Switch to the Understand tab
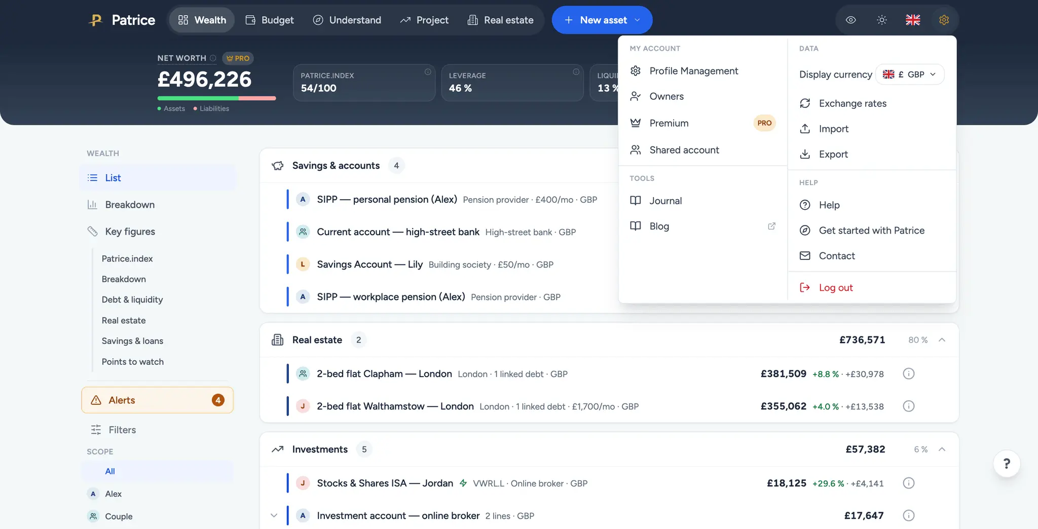 [x=347, y=20]
